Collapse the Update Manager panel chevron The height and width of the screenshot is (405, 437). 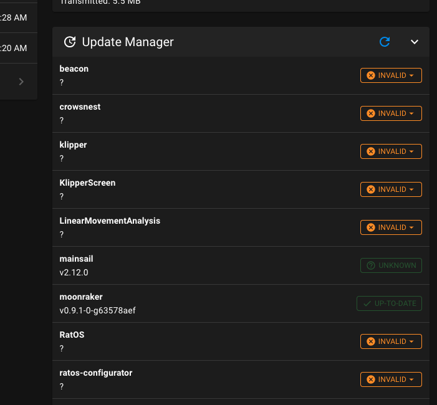click(x=415, y=42)
